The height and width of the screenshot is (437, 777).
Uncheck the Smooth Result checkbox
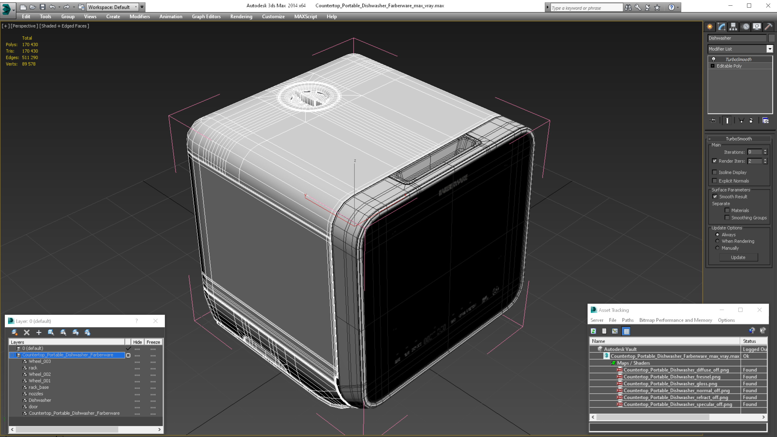(715, 196)
